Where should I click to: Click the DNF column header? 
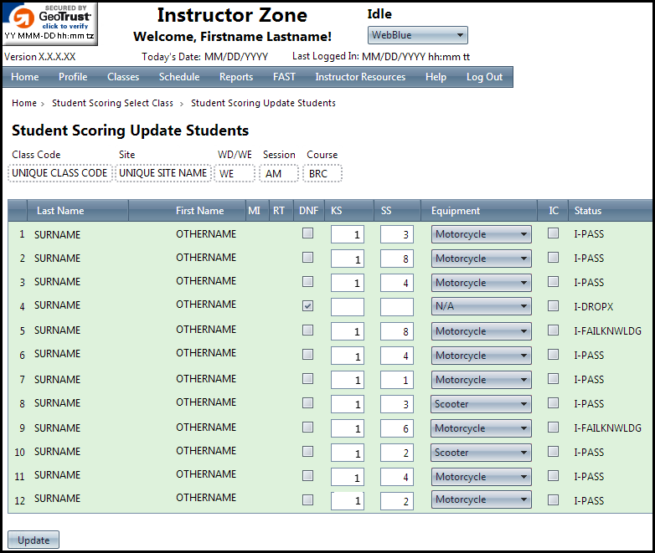(308, 211)
